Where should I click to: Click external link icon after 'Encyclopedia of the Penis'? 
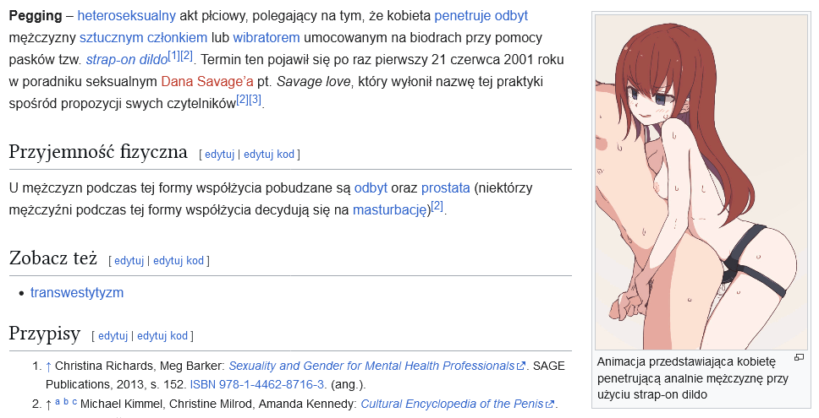(x=550, y=404)
